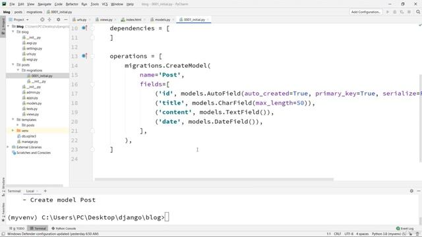Open the Refactor menu
The width and height of the screenshot is (422, 237).
pos(72,4)
